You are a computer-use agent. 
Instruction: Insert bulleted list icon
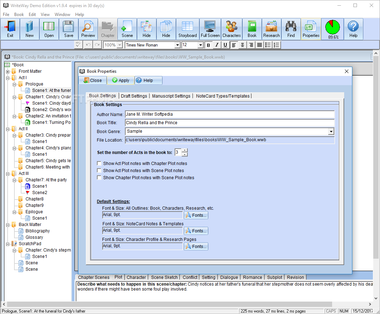click(268, 45)
